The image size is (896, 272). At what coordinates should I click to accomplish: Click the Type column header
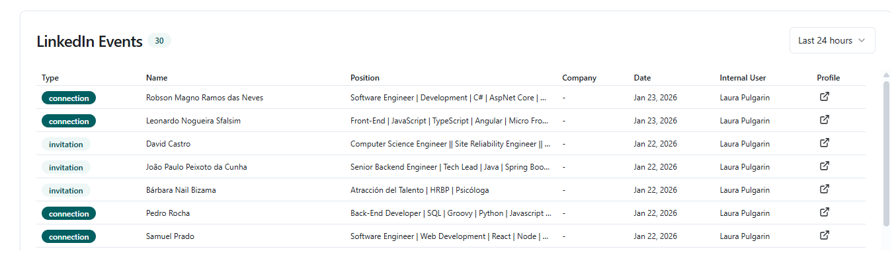[50, 78]
